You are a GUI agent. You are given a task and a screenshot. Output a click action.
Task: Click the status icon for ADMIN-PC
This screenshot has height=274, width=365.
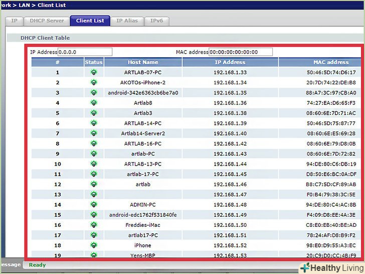pos(93,205)
